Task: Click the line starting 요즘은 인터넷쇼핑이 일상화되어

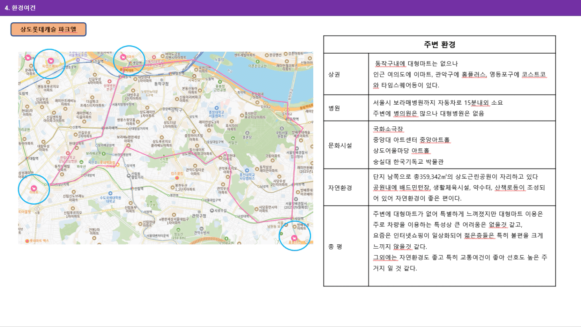Action: pyautogui.click(x=458, y=235)
